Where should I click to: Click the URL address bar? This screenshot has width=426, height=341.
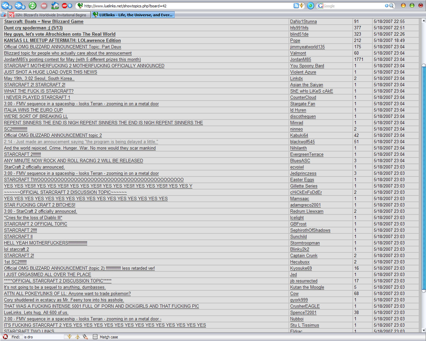[188, 6]
